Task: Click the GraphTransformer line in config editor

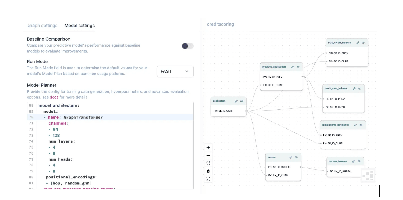Action: pos(83,117)
